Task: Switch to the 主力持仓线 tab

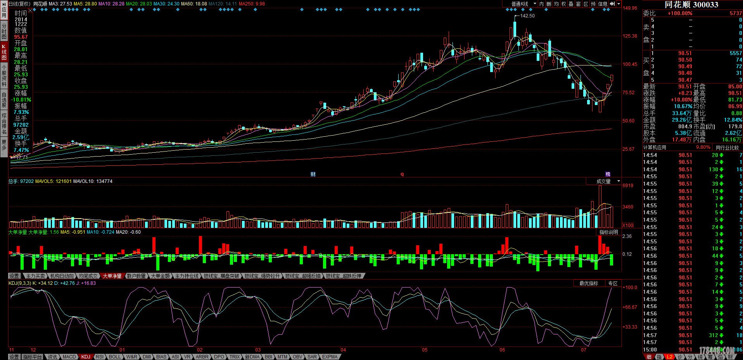Action: click(x=187, y=276)
